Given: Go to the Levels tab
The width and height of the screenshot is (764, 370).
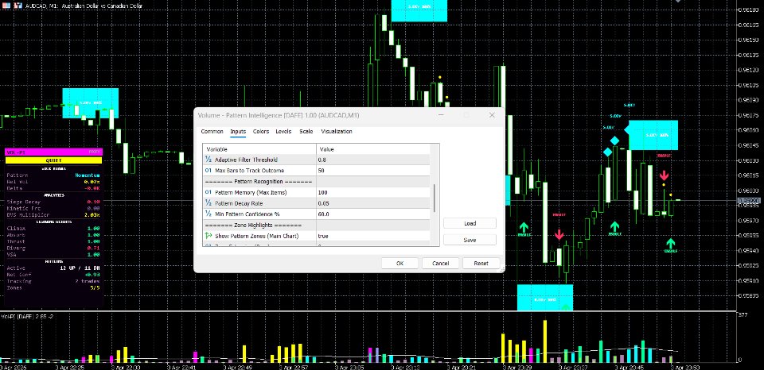Looking at the screenshot, I should [283, 131].
